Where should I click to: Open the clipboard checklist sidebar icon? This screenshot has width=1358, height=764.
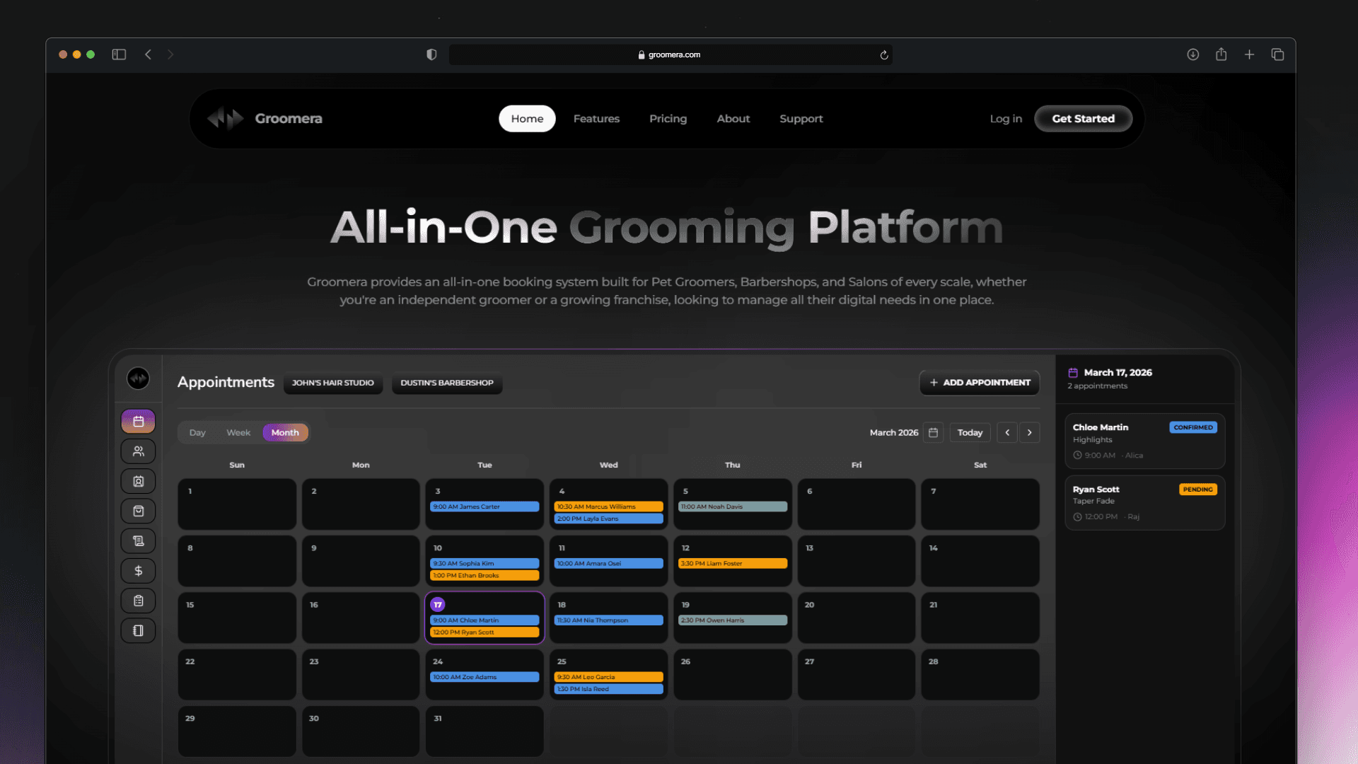click(139, 601)
